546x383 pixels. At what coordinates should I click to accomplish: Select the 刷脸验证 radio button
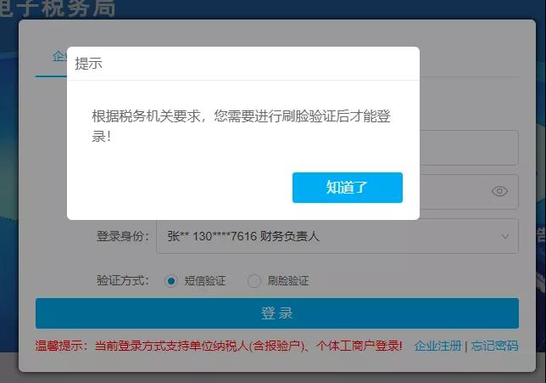(254, 280)
